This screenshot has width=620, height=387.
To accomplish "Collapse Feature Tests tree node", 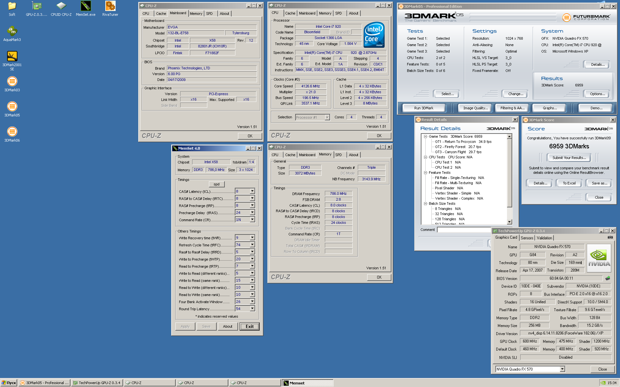I will coord(426,173).
